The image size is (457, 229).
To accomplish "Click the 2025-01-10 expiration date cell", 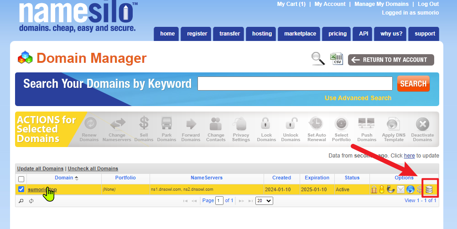I will tap(317, 189).
